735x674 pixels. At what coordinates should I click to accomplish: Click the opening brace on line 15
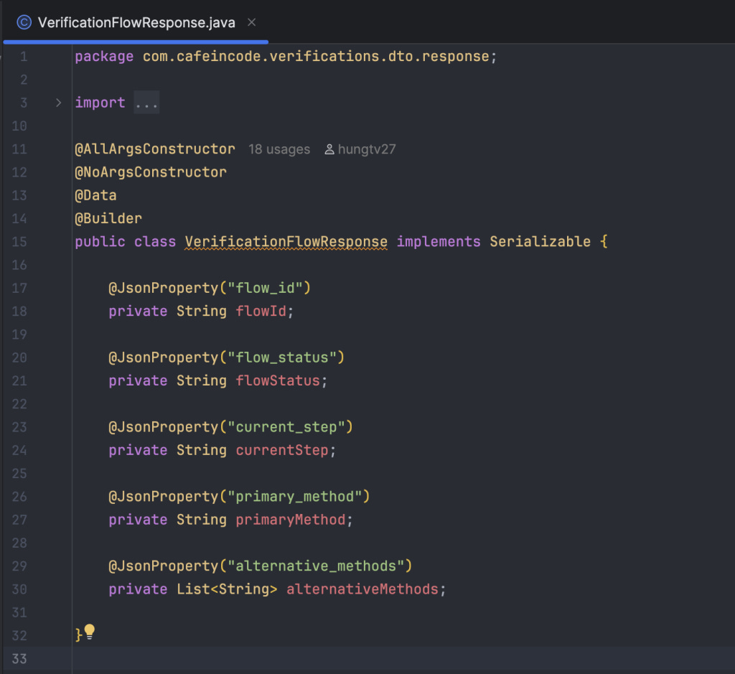pos(604,242)
